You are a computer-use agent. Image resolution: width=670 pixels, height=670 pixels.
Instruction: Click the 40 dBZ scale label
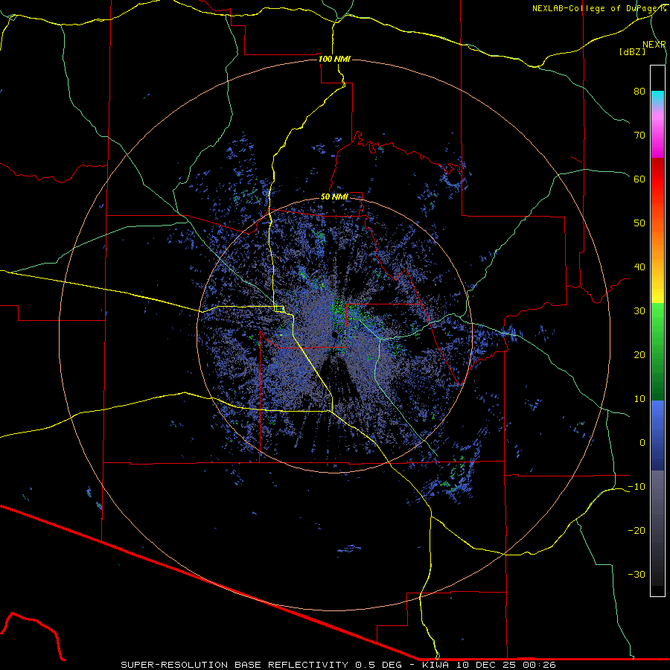pos(639,267)
